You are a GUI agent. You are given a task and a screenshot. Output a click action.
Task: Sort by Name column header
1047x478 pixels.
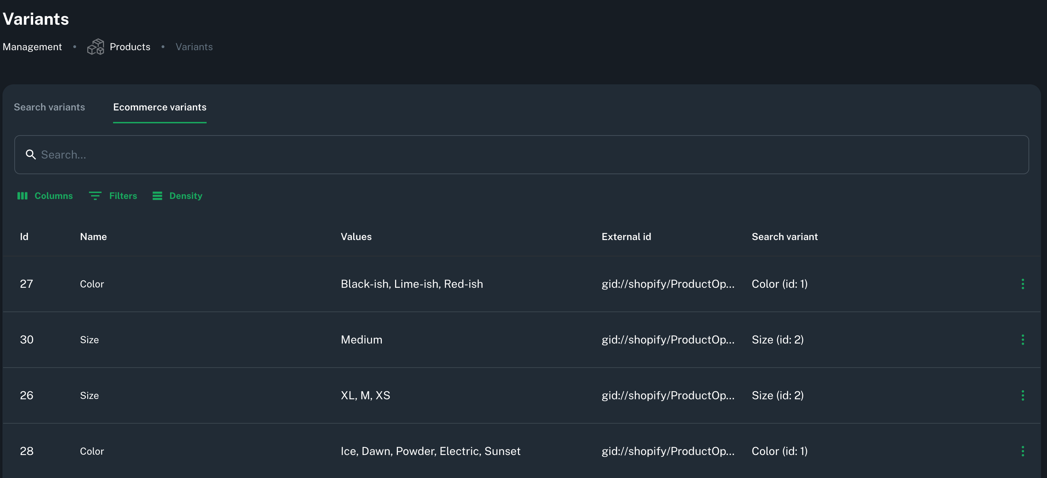pos(94,237)
